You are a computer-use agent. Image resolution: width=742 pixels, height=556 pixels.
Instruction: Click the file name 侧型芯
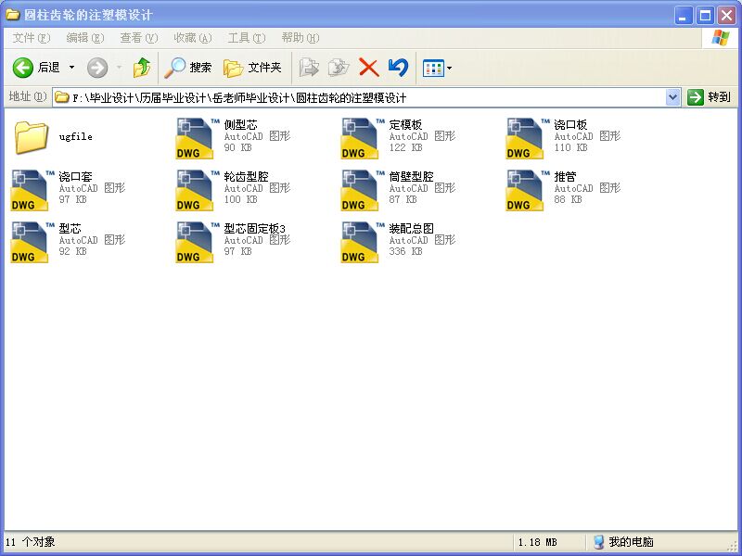(x=240, y=125)
